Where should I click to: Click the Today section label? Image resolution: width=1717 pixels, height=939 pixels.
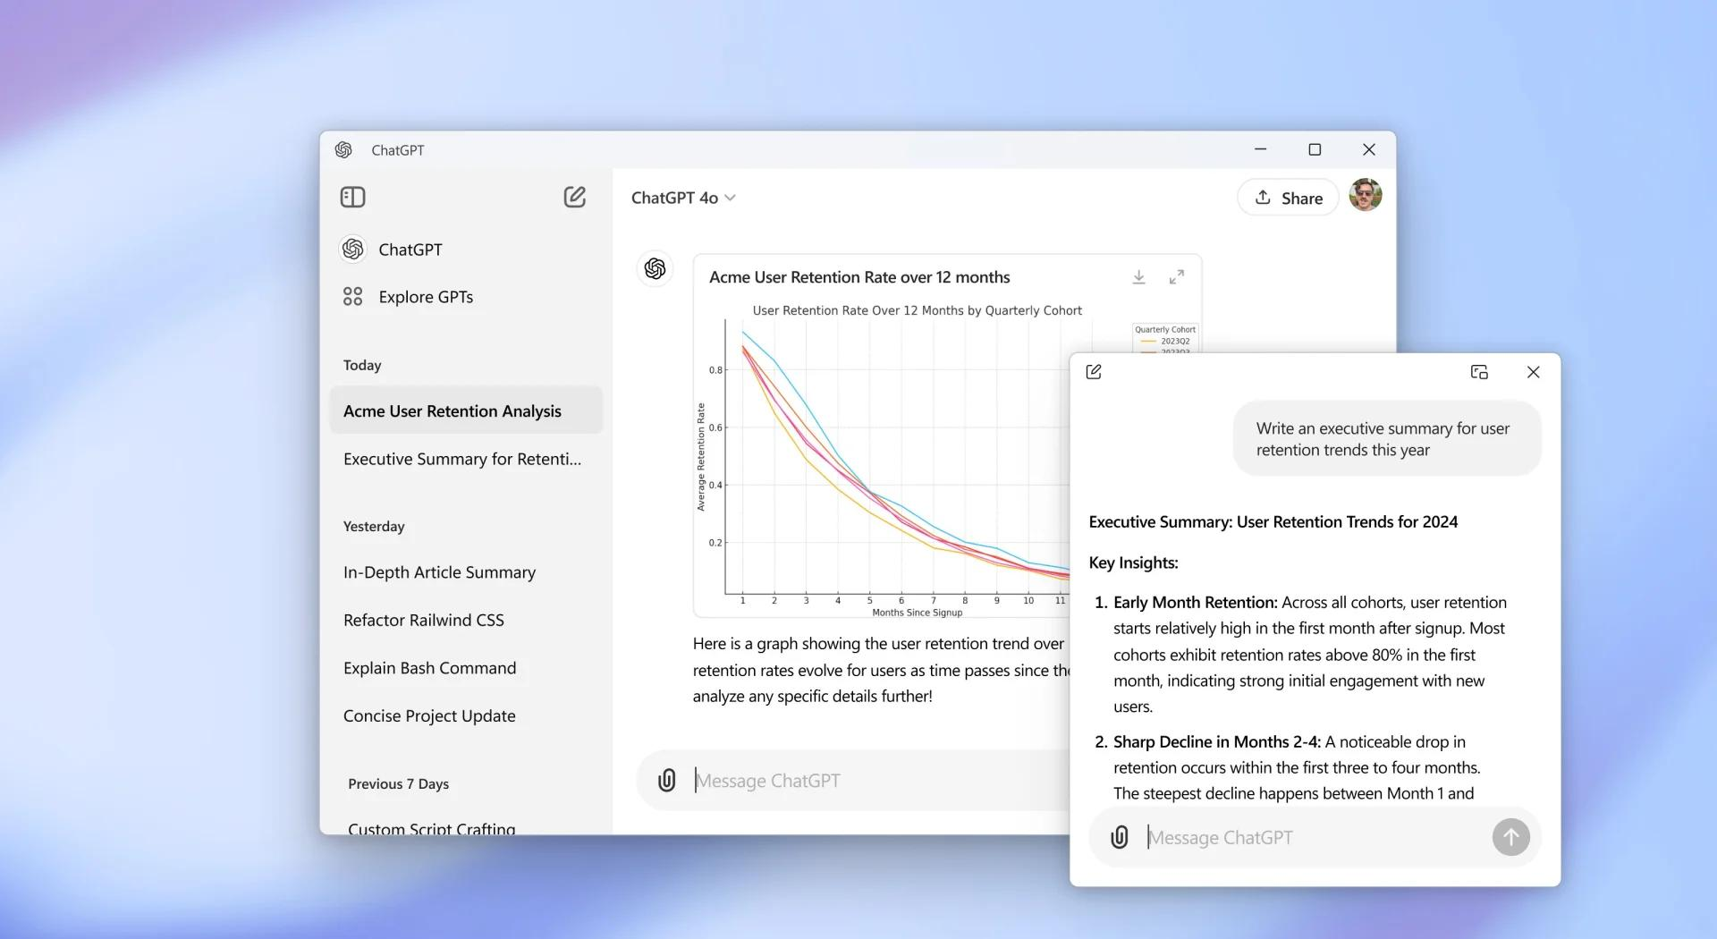[x=362, y=365]
